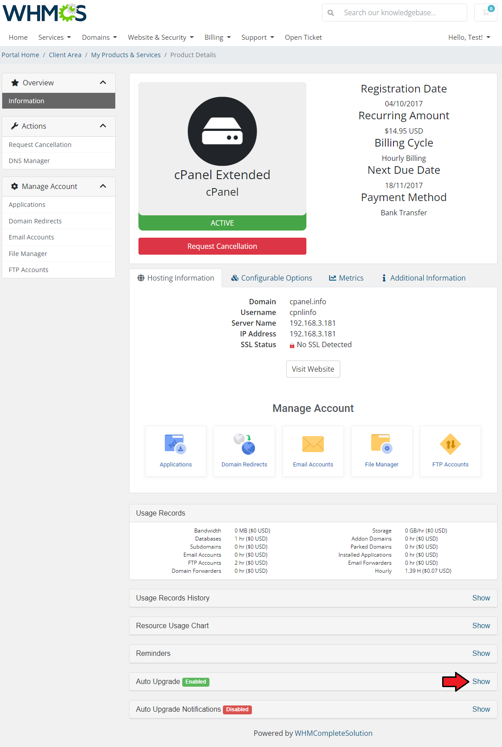Collapse the Actions sidebar panel
The width and height of the screenshot is (502, 747).
[x=103, y=126]
